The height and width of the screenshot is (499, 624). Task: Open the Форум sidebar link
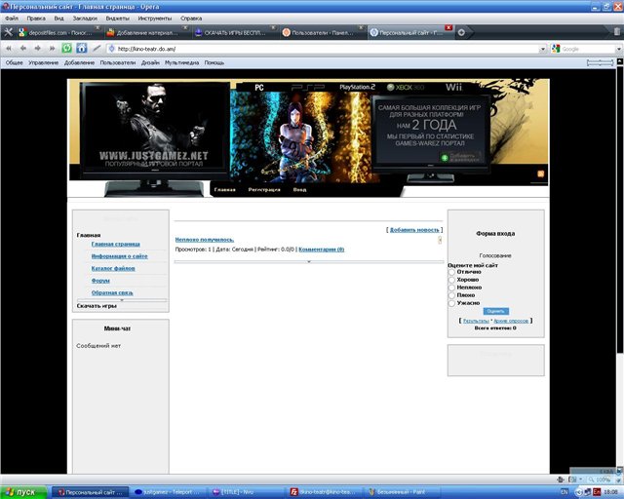[100, 281]
